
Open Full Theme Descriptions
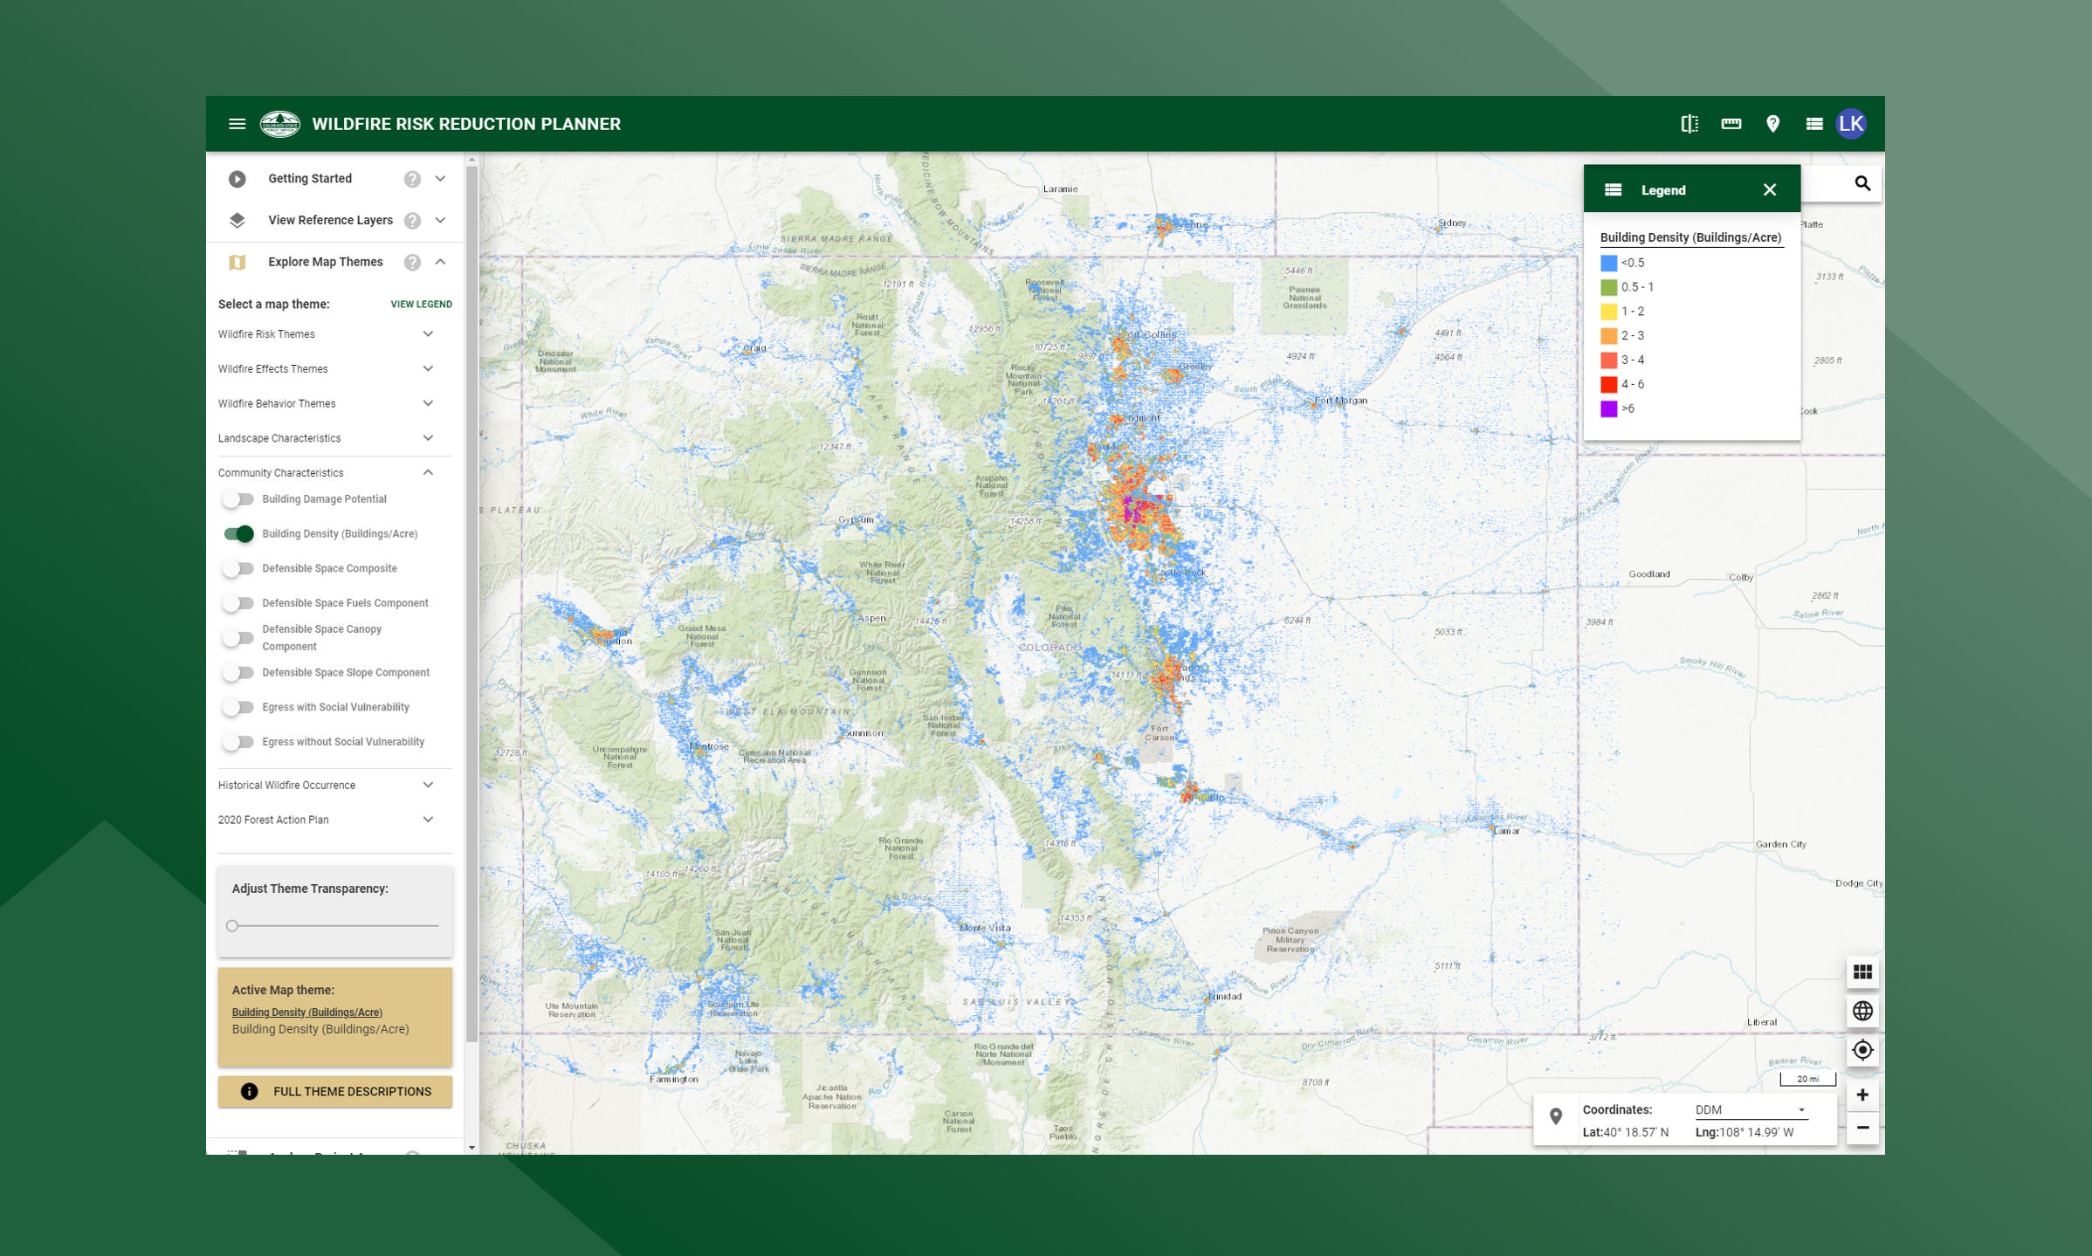[334, 1091]
